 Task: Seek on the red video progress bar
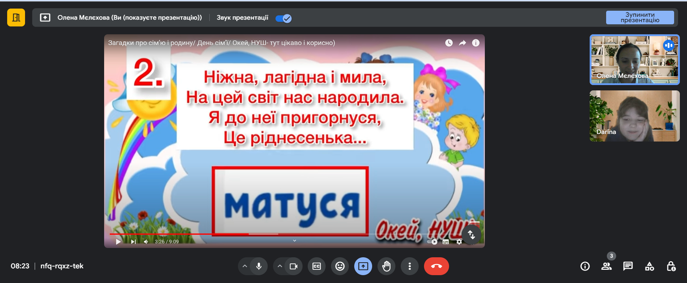pos(179,234)
